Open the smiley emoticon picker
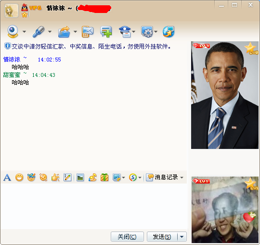The width and height of the screenshot is (260, 245). [19, 178]
